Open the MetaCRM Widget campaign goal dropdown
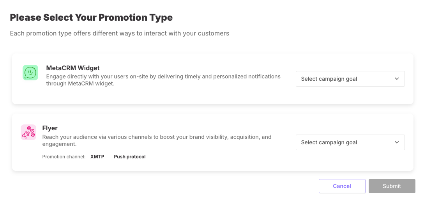Screen dimensions: 424x204 [350, 79]
